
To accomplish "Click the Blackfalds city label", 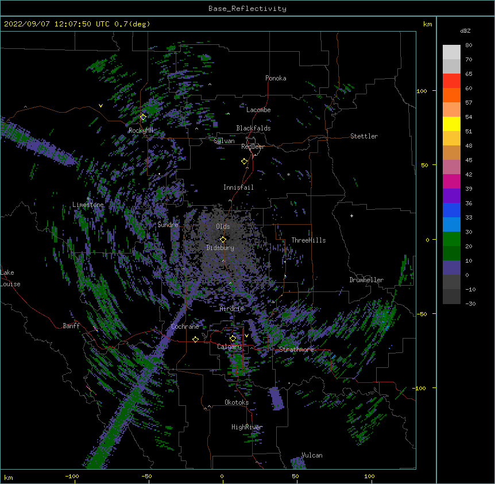I will tap(253, 128).
